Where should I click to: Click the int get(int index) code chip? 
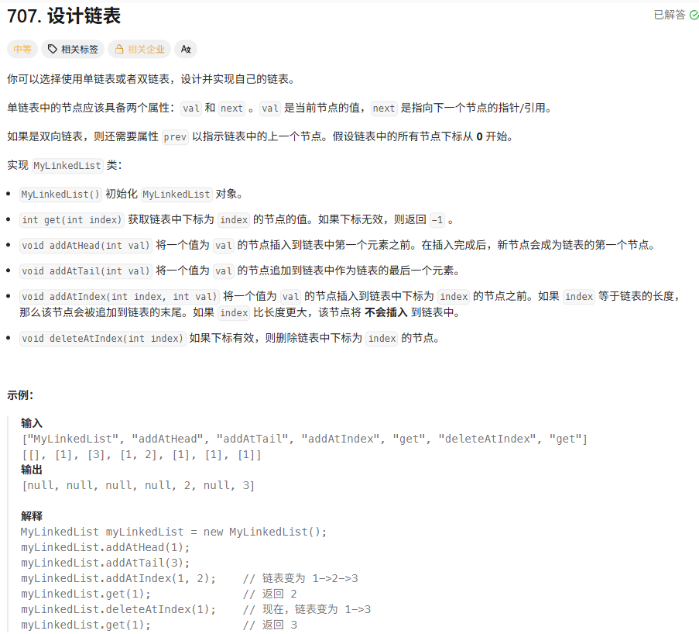pyautogui.click(x=70, y=220)
